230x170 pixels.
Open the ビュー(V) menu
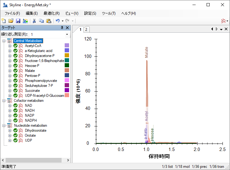(x=72, y=13)
